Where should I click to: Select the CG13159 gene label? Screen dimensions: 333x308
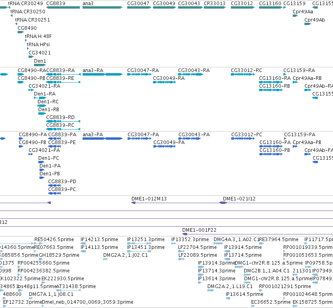294,4
